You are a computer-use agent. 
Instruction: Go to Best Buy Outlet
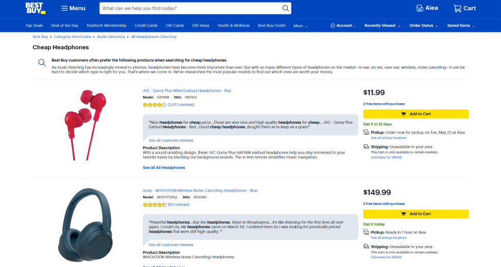coord(272,26)
